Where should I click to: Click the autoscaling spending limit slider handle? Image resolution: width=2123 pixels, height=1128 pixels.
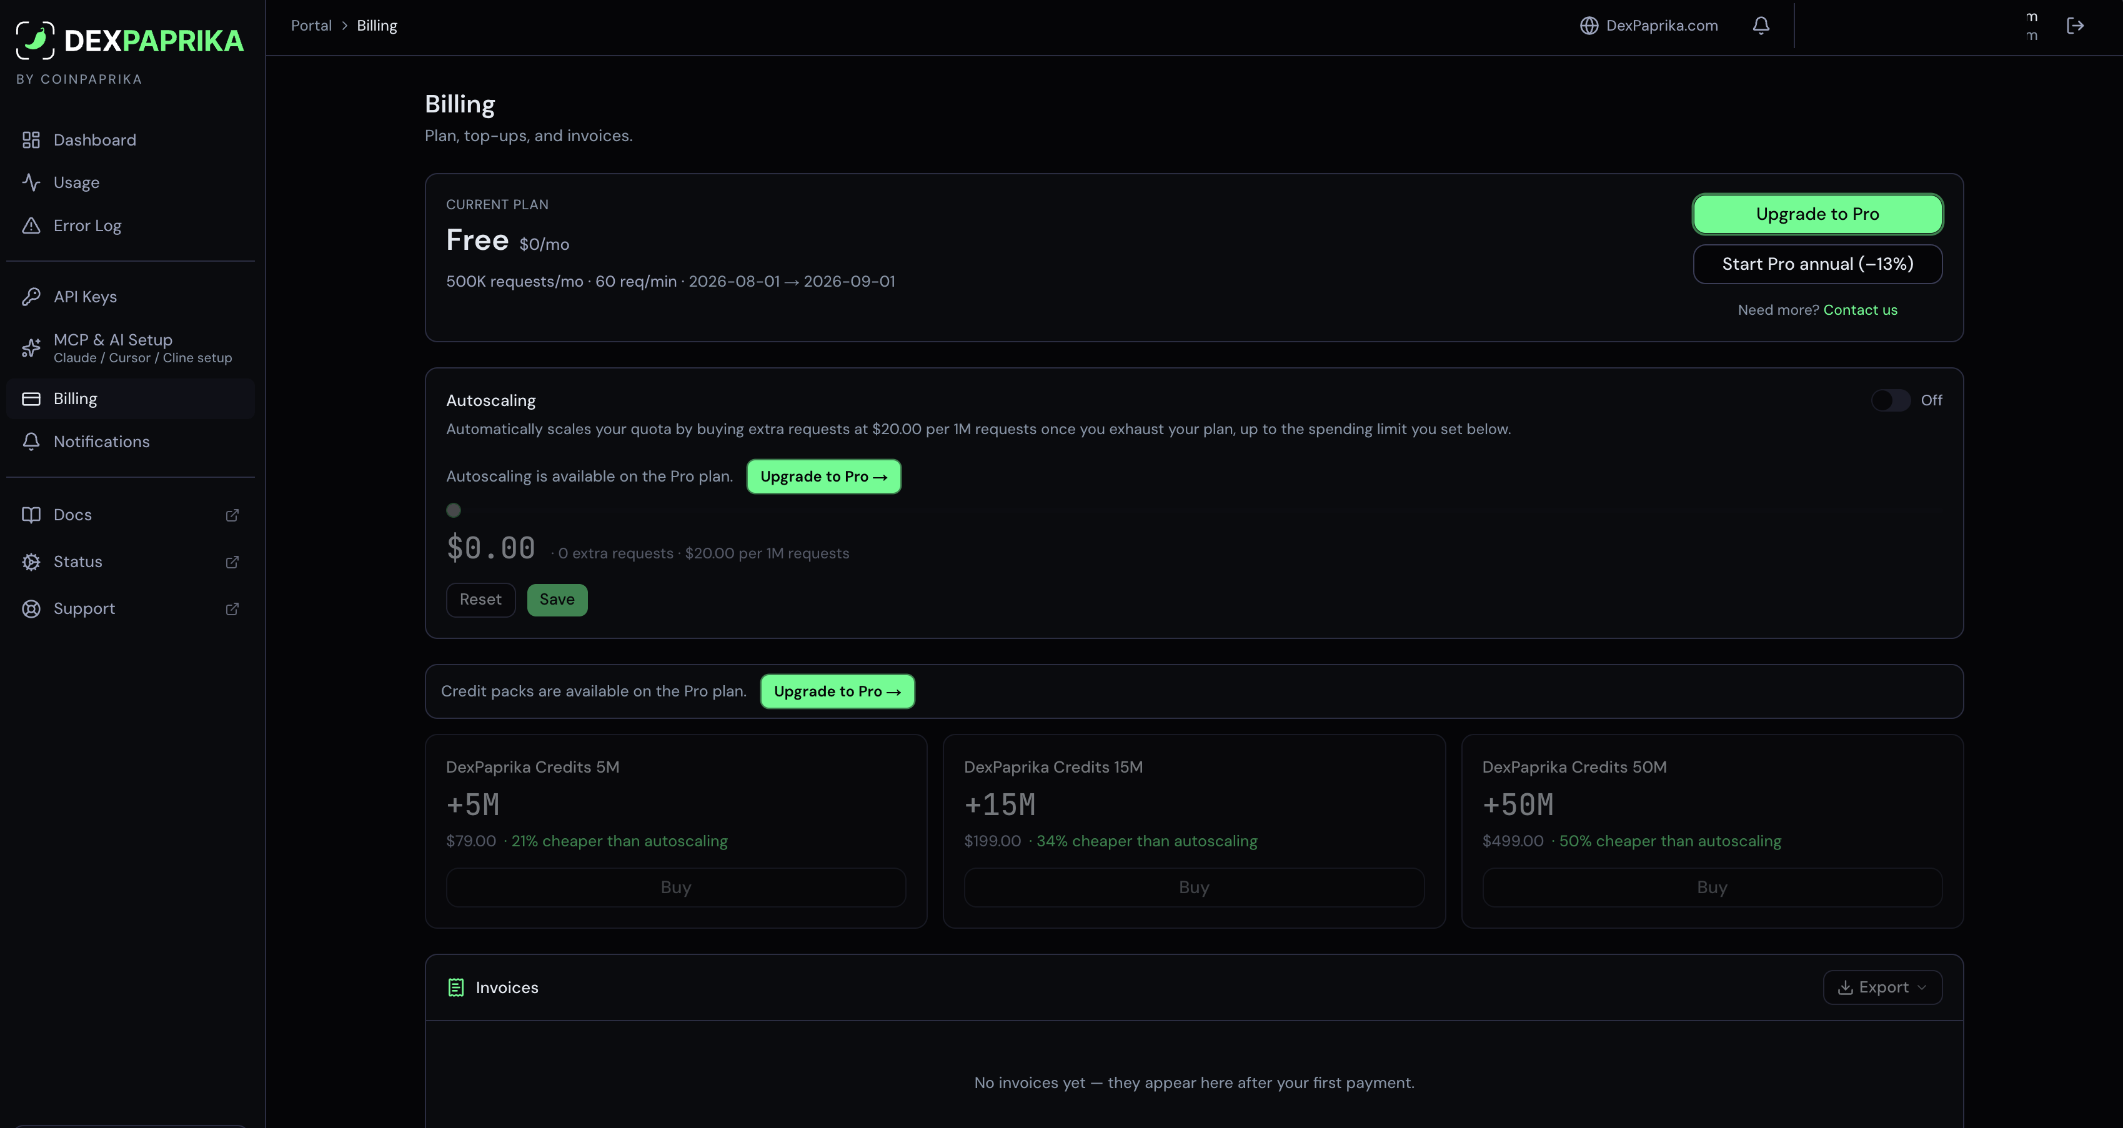click(454, 511)
